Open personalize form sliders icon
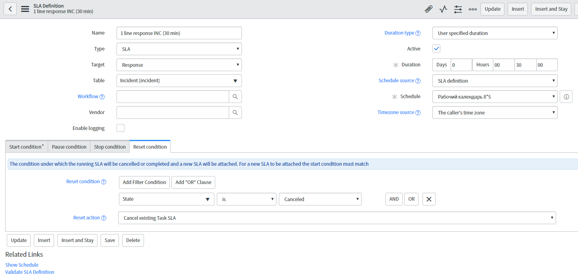The image size is (578, 279). pyautogui.click(x=458, y=9)
